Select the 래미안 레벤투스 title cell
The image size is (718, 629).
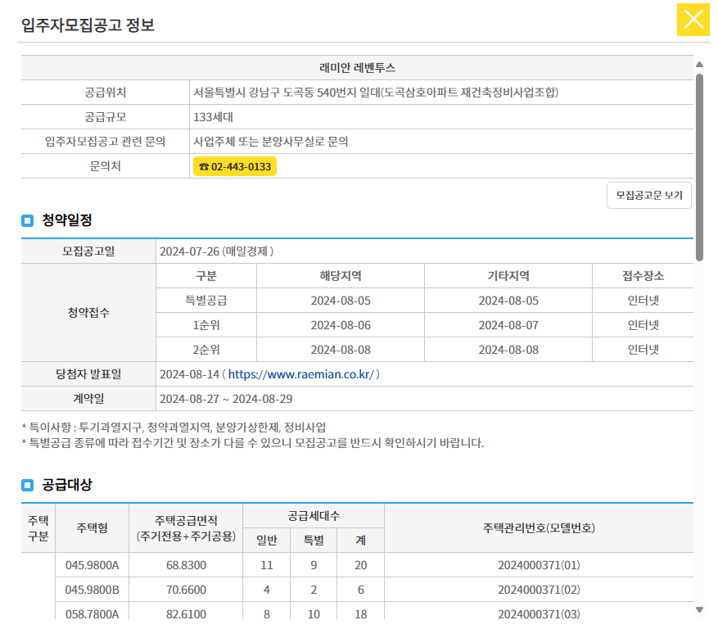tap(357, 68)
